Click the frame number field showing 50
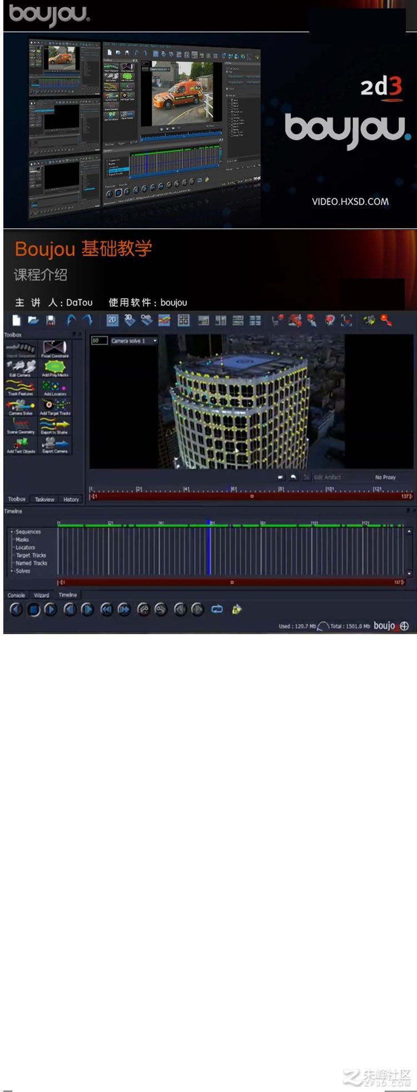This screenshot has height=1092, width=417. tap(99, 341)
